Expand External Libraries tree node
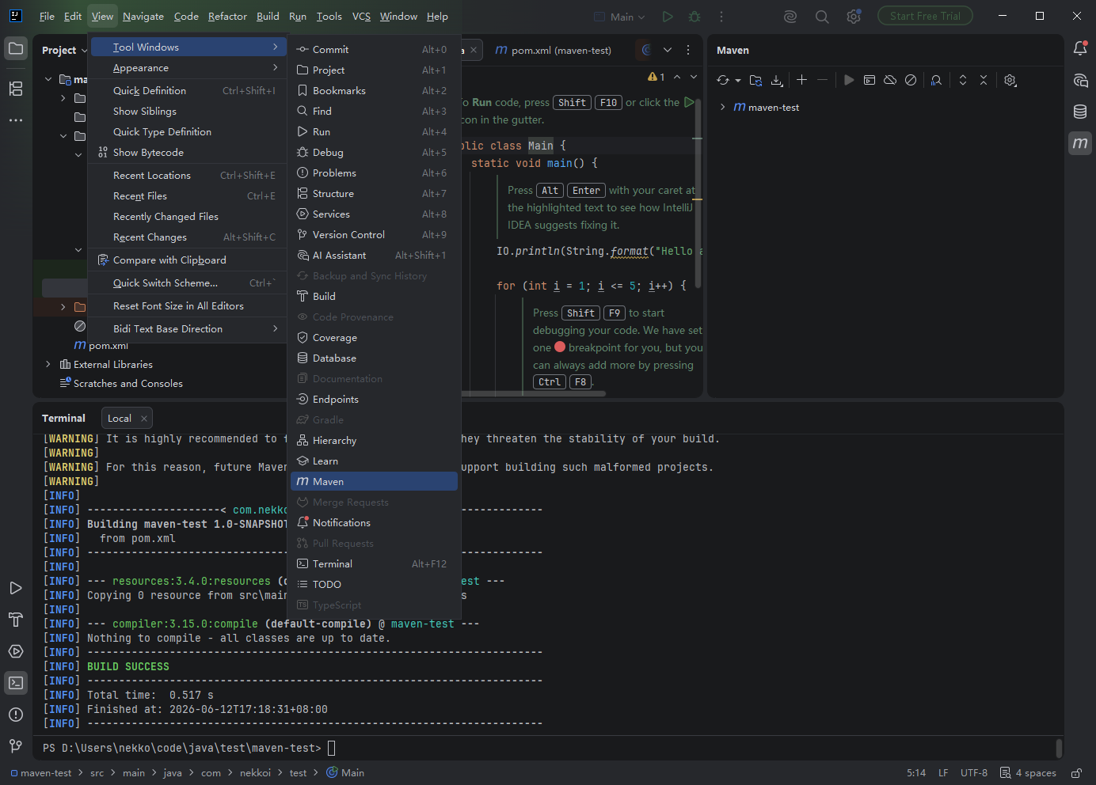 coord(48,364)
